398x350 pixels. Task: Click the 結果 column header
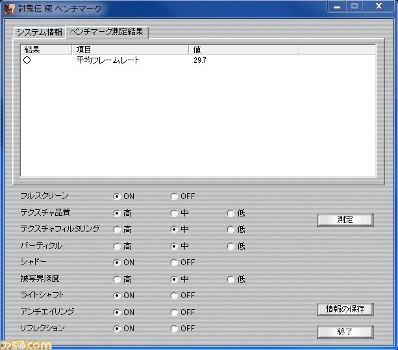pyautogui.click(x=46, y=49)
